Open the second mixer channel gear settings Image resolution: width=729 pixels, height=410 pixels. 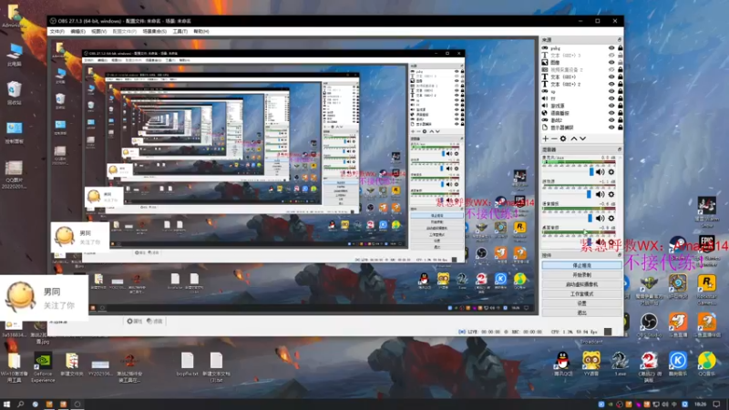click(x=611, y=194)
